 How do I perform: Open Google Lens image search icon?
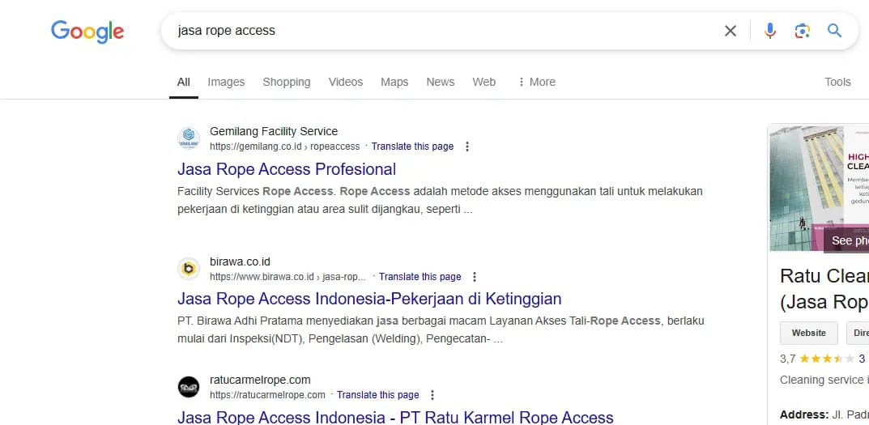pyautogui.click(x=802, y=31)
